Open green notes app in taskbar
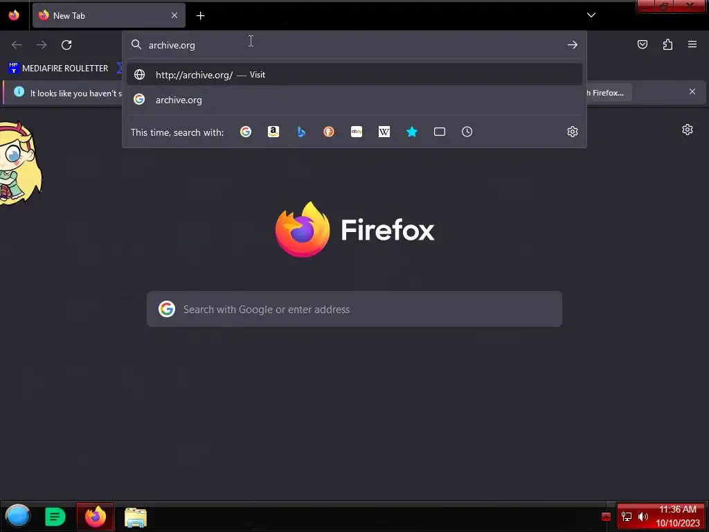 click(x=55, y=517)
